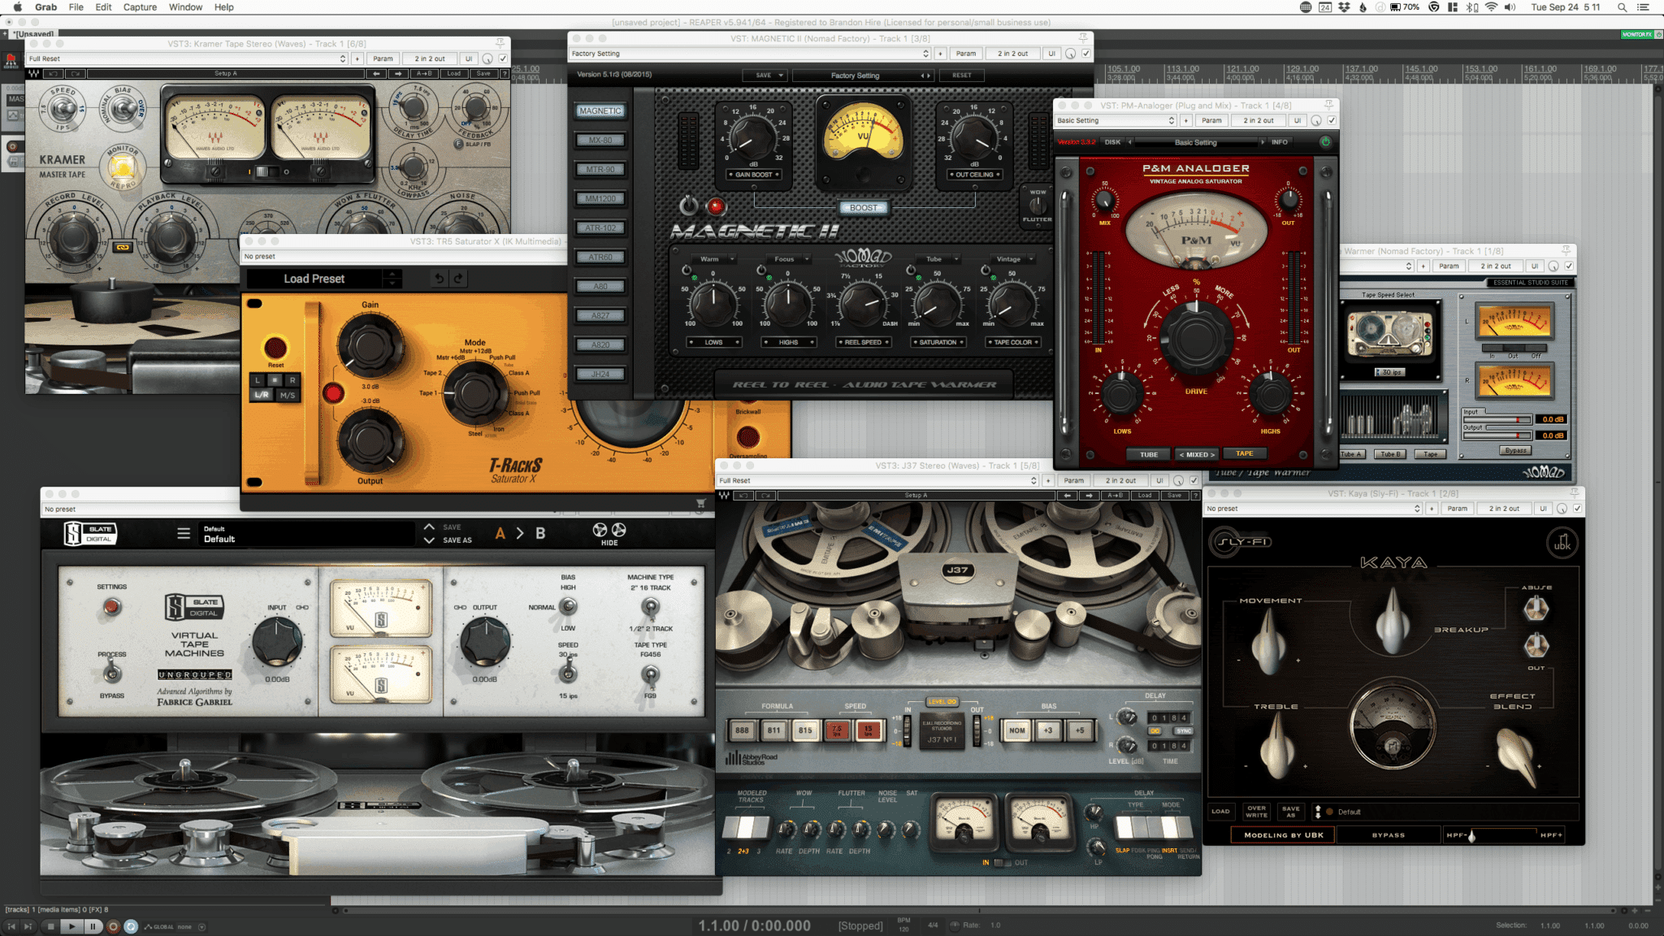Open the File menu
Viewport: 1664px width, 936px height.
[76, 7]
